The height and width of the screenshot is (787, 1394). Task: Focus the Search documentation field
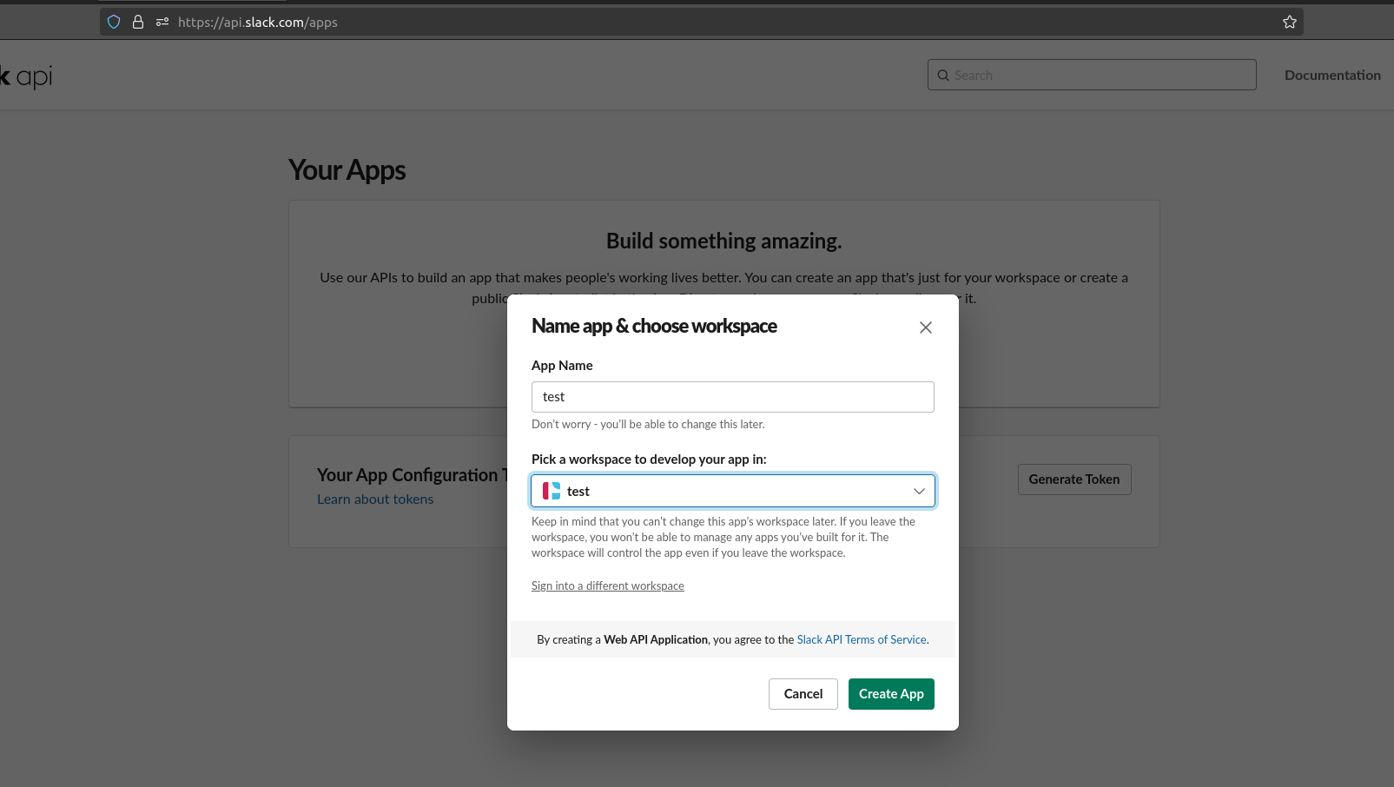tap(1092, 75)
